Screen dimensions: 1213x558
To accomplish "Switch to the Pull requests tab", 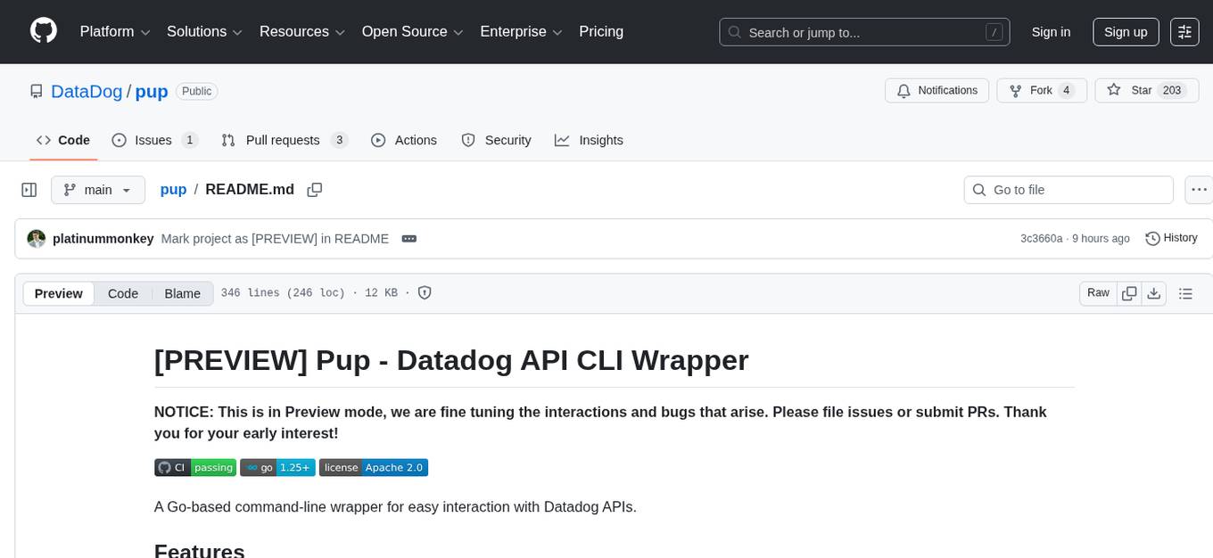I will [284, 140].
